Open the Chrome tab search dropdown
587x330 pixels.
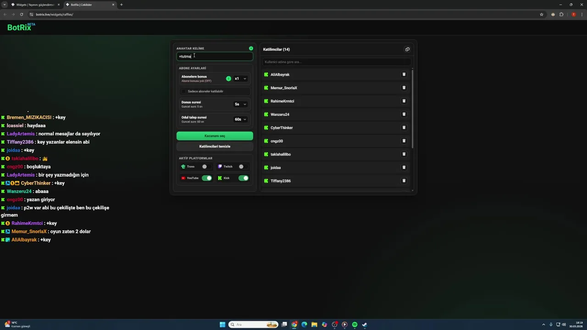[5, 5]
